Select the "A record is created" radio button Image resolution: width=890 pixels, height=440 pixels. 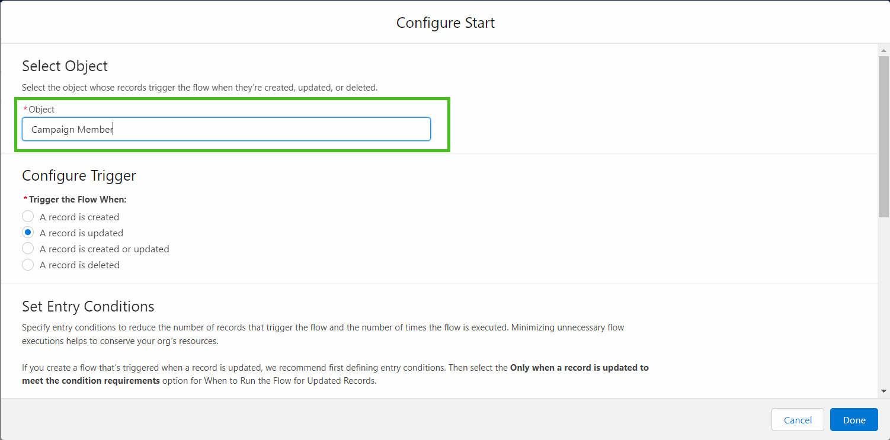point(28,216)
